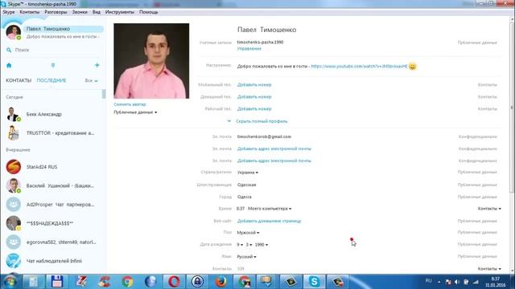Viewport: 515px width, 289px height.
Task: Open the Помощь menu
Action: click(148, 12)
